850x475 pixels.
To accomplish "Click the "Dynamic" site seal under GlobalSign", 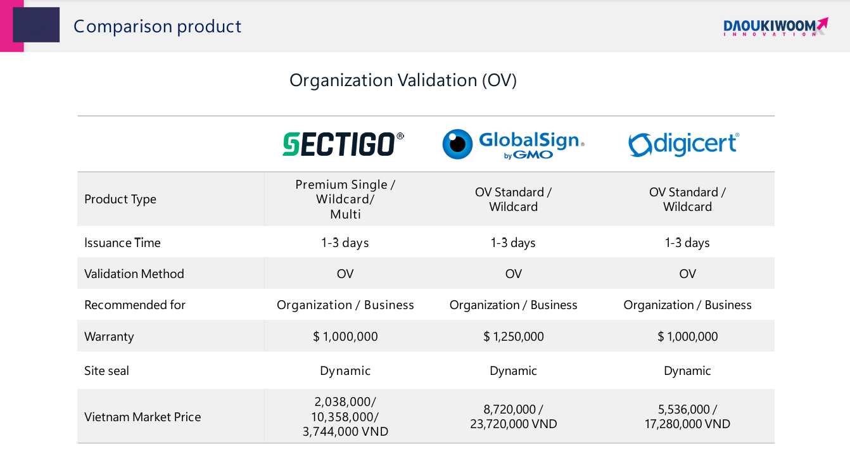I will (x=513, y=370).
